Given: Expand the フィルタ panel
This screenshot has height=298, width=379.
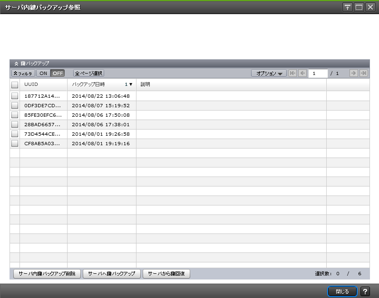Looking at the screenshot, I should click(x=23, y=73).
